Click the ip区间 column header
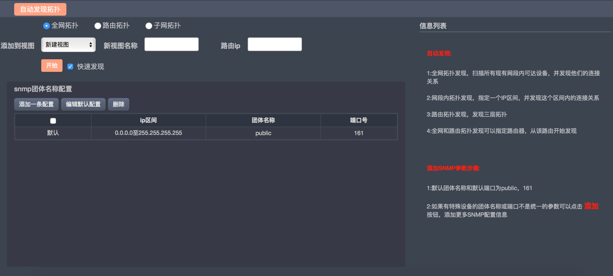 click(148, 120)
